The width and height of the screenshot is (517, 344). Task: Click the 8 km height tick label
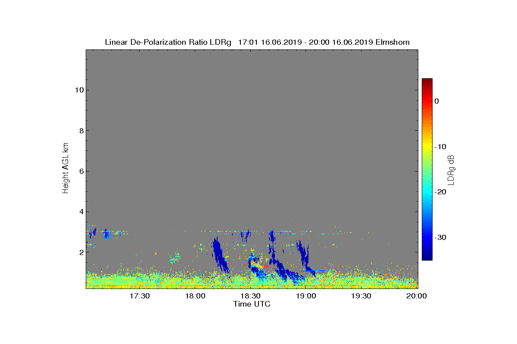(x=81, y=131)
